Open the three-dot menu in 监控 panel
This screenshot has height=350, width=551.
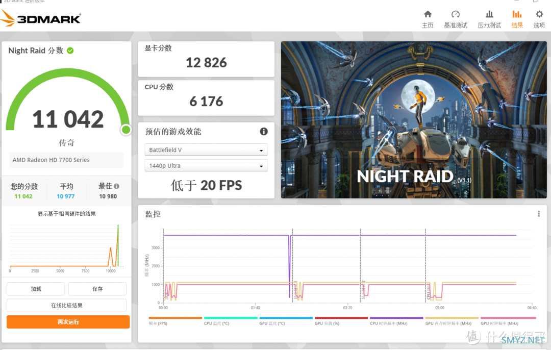[x=539, y=214]
